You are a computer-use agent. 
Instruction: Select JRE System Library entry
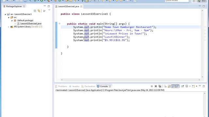[28, 27]
